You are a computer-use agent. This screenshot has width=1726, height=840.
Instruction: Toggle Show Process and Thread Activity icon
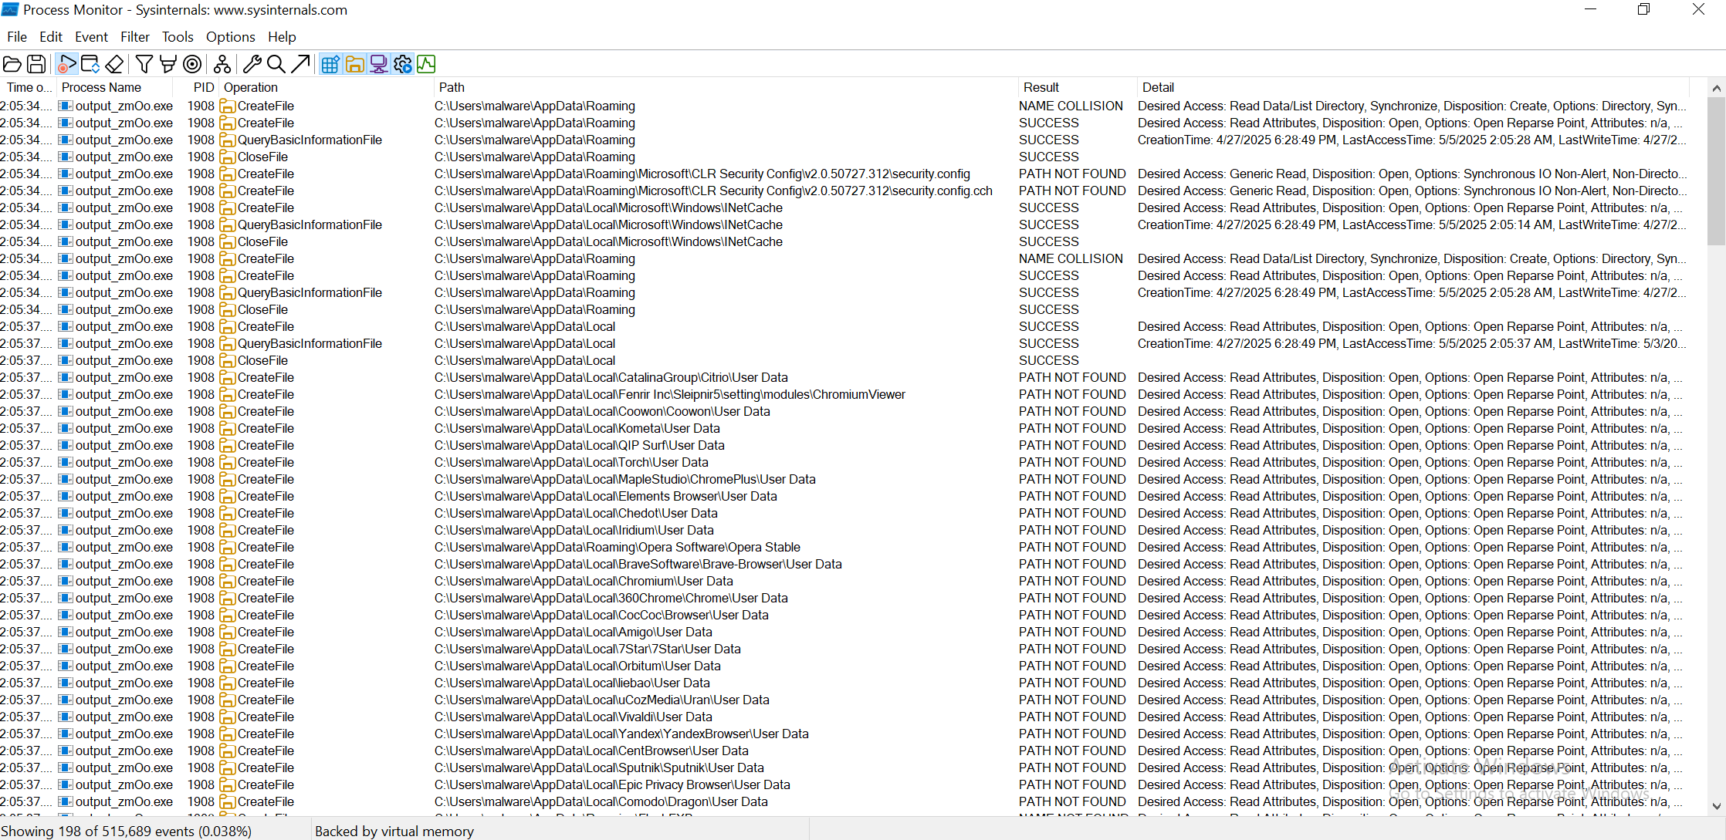tap(402, 64)
